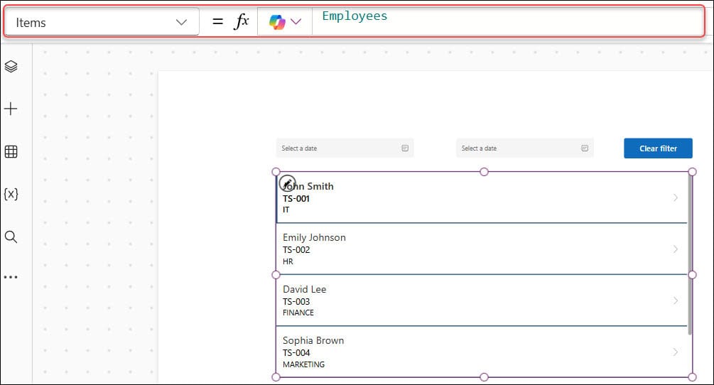The image size is (714, 385).
Task: Open David Lee row chevron
Action: pyautogui.click(x=676, y=300)
